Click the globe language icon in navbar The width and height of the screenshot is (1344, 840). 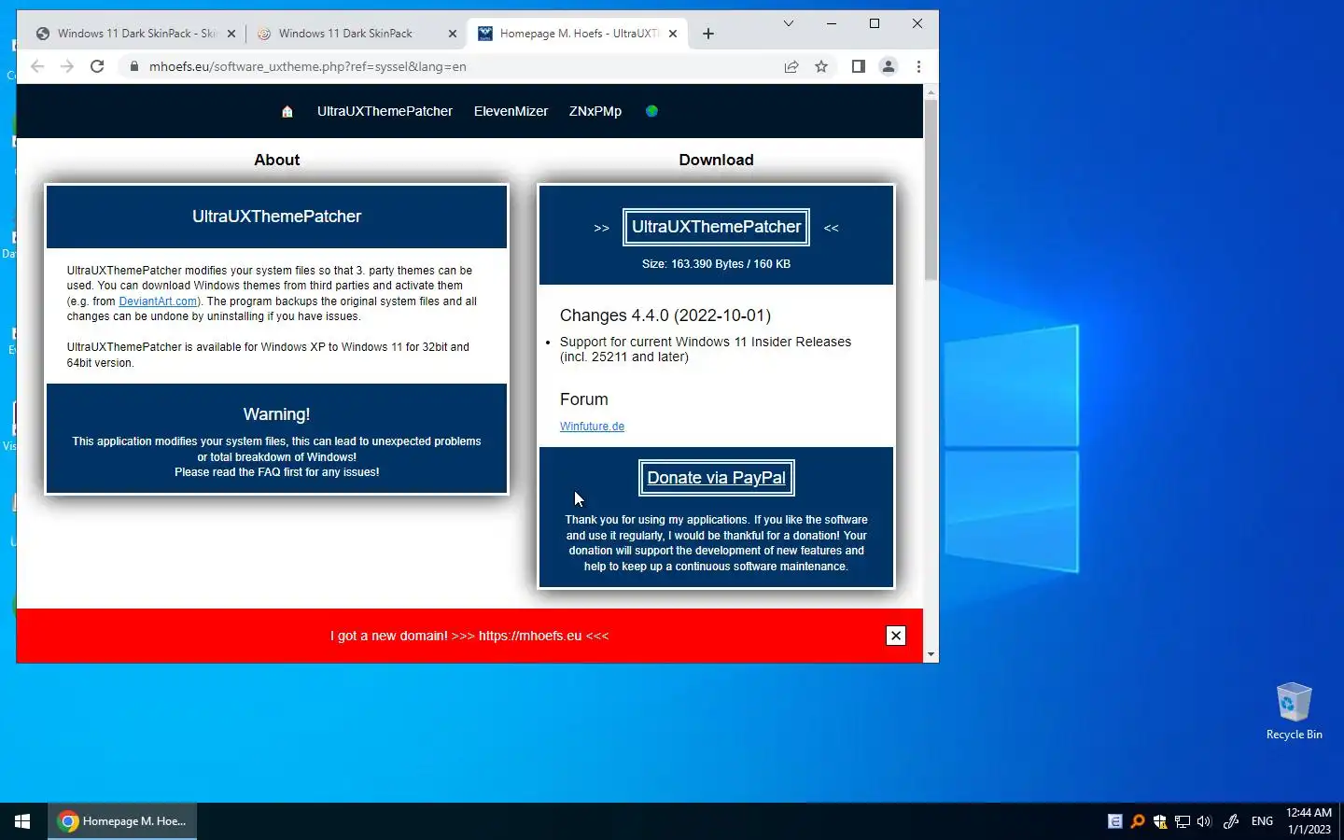click(x=651, y=111)
